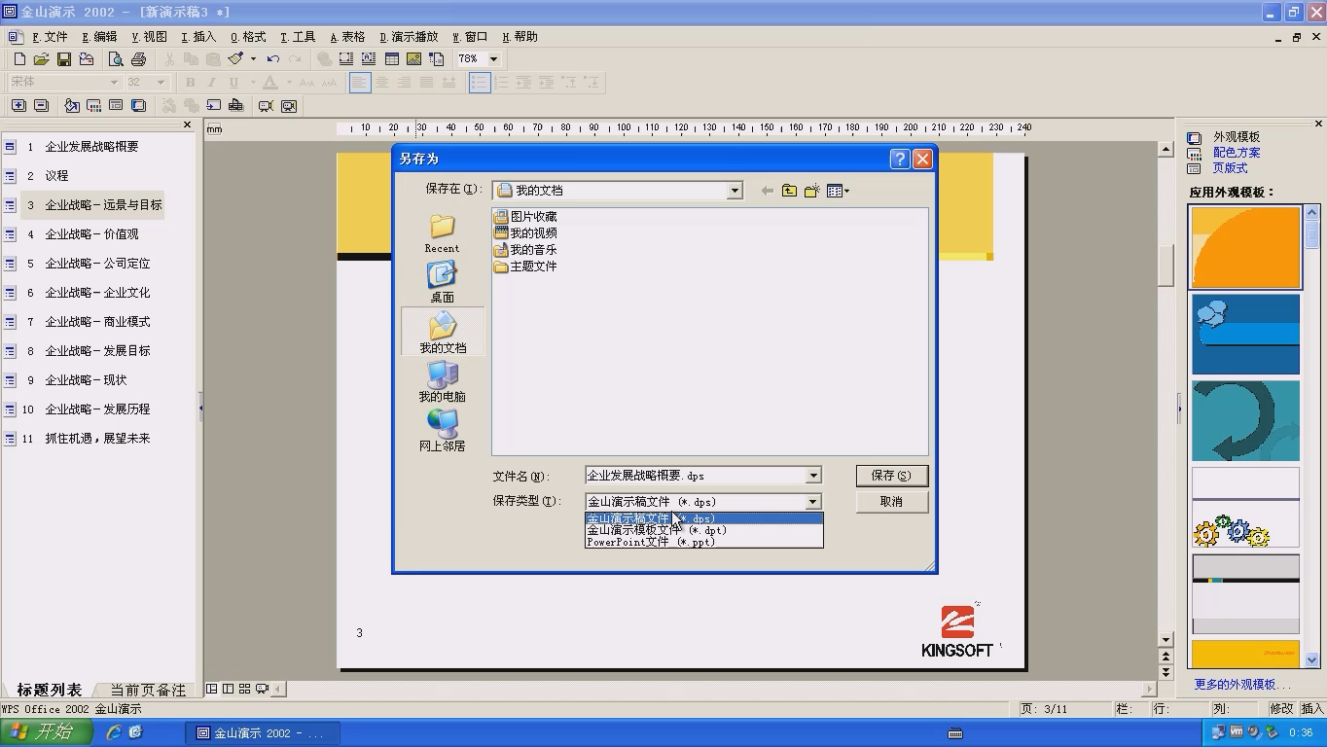Collapse the 保存类型 dropdown arrow

(x=813, y=502)
